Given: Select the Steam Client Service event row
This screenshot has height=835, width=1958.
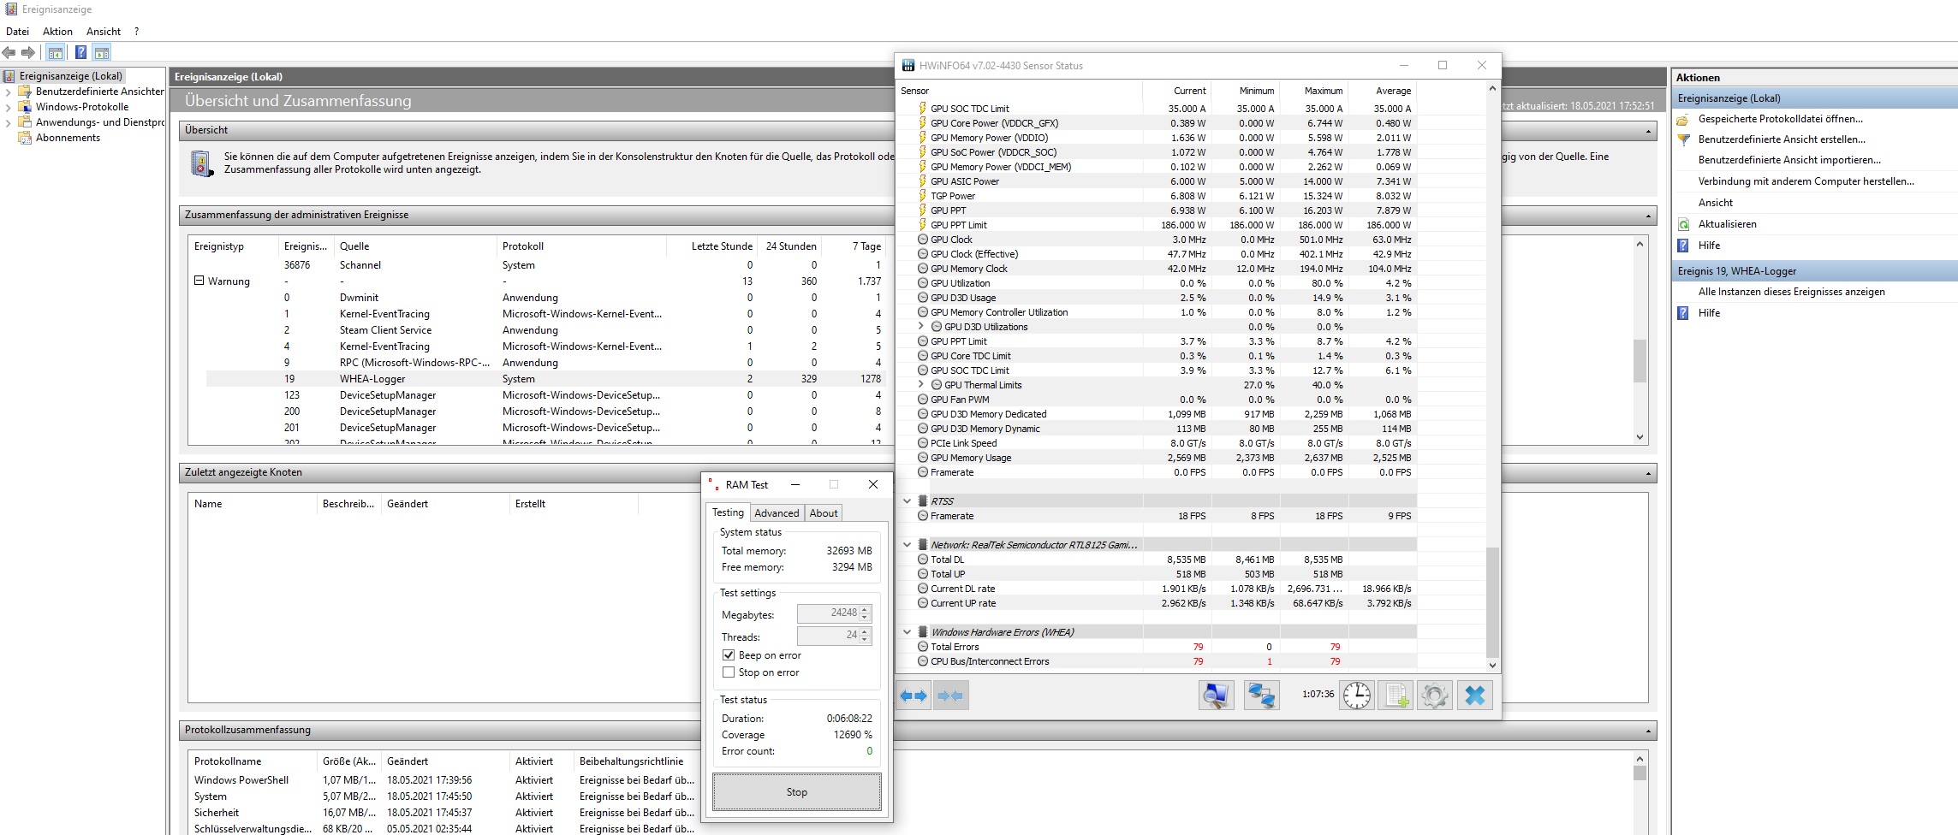Looking at the screenshot, I should pos(545,330).
